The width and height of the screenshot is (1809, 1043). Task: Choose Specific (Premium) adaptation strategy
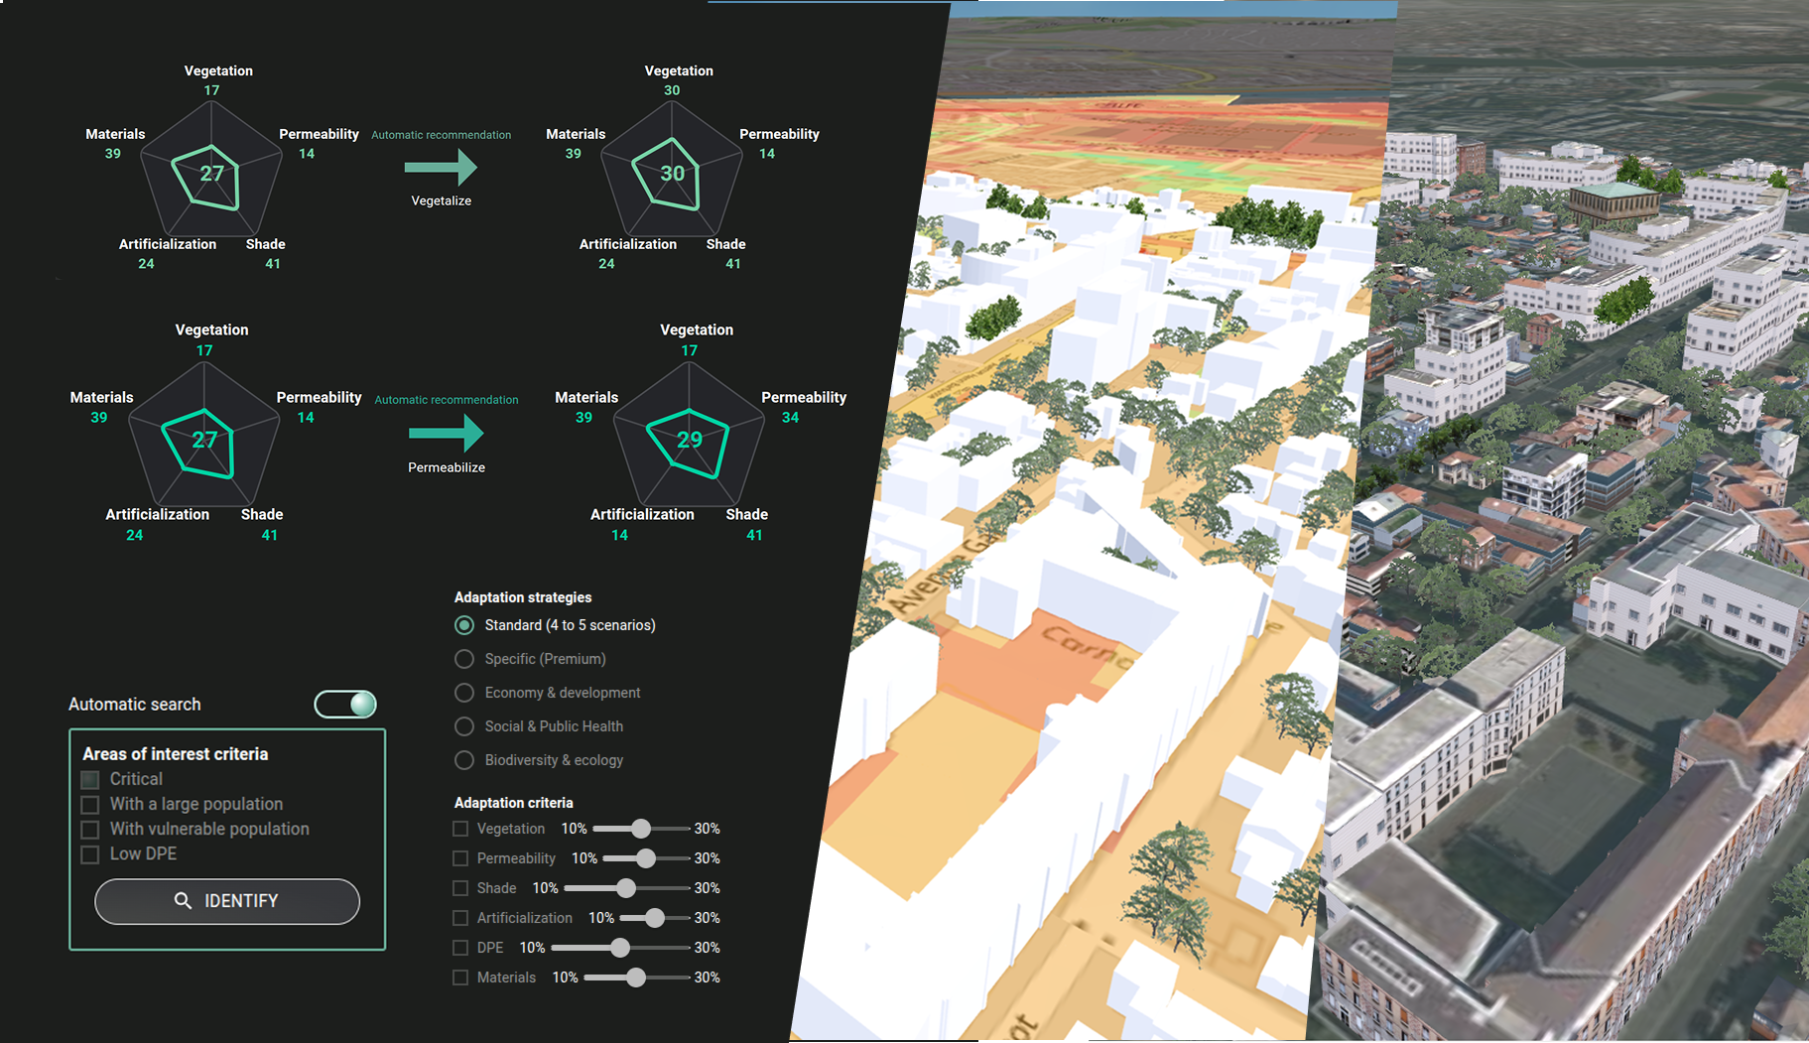click(x=464, y=659)
